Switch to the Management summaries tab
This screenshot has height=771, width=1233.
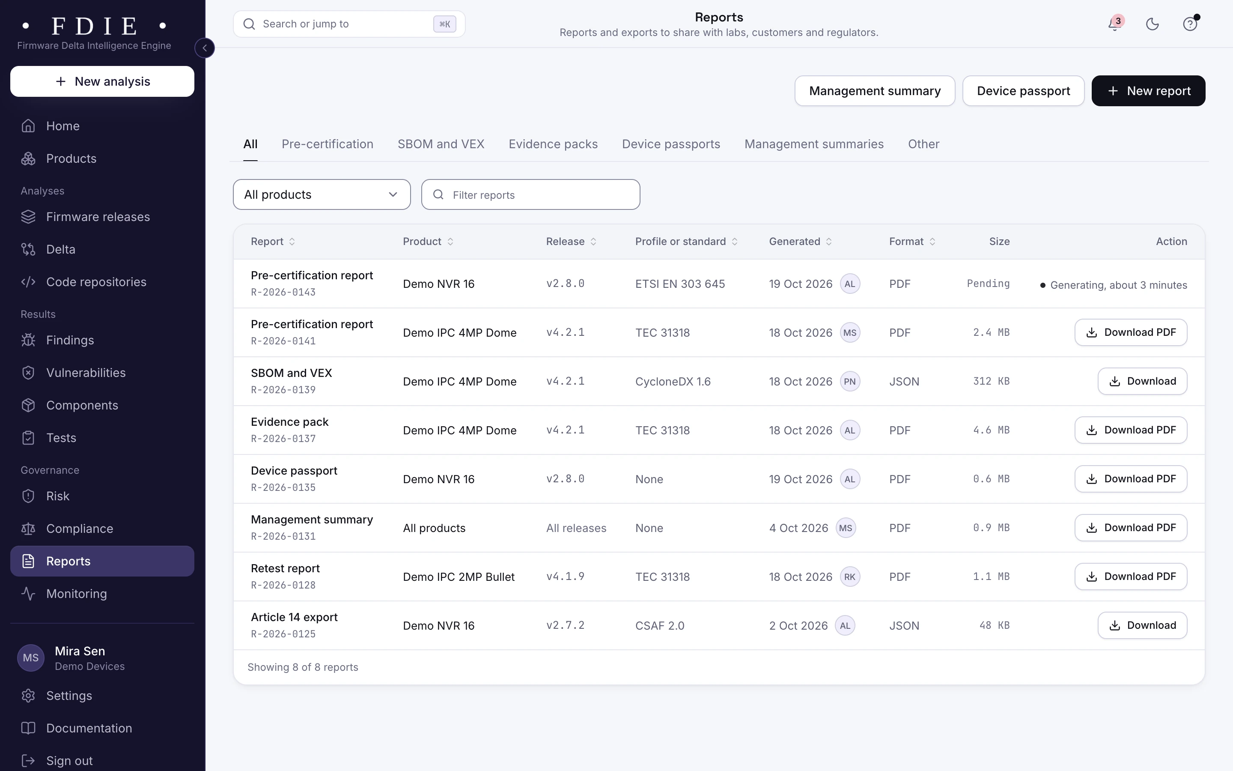(814, 144)
